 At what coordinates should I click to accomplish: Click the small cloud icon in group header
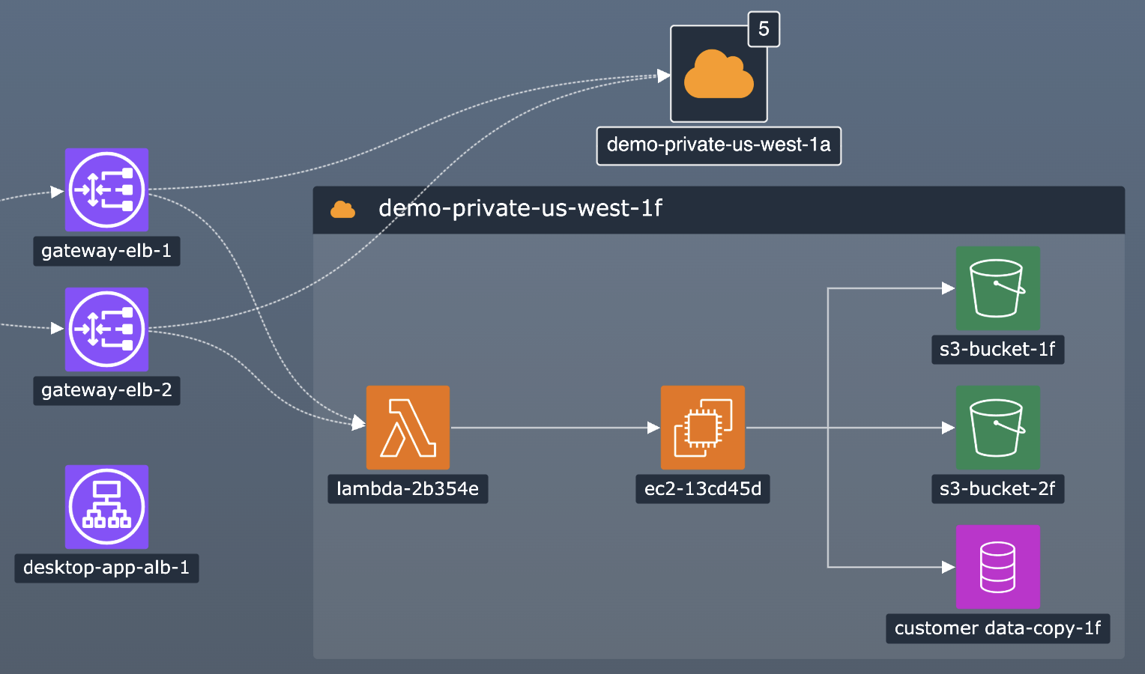point(343,210)
